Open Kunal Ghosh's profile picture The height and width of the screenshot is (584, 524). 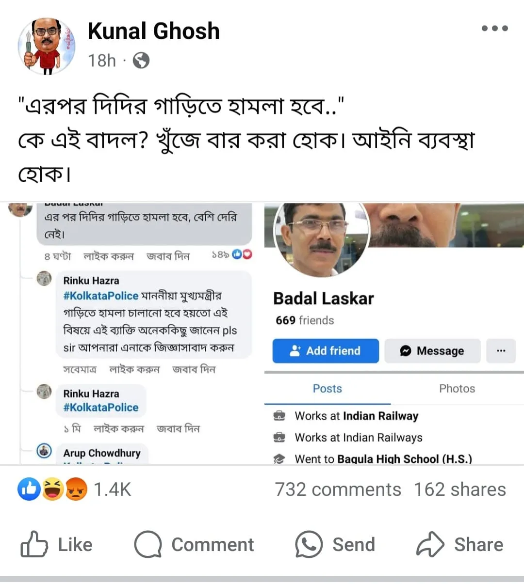point(47,47)
